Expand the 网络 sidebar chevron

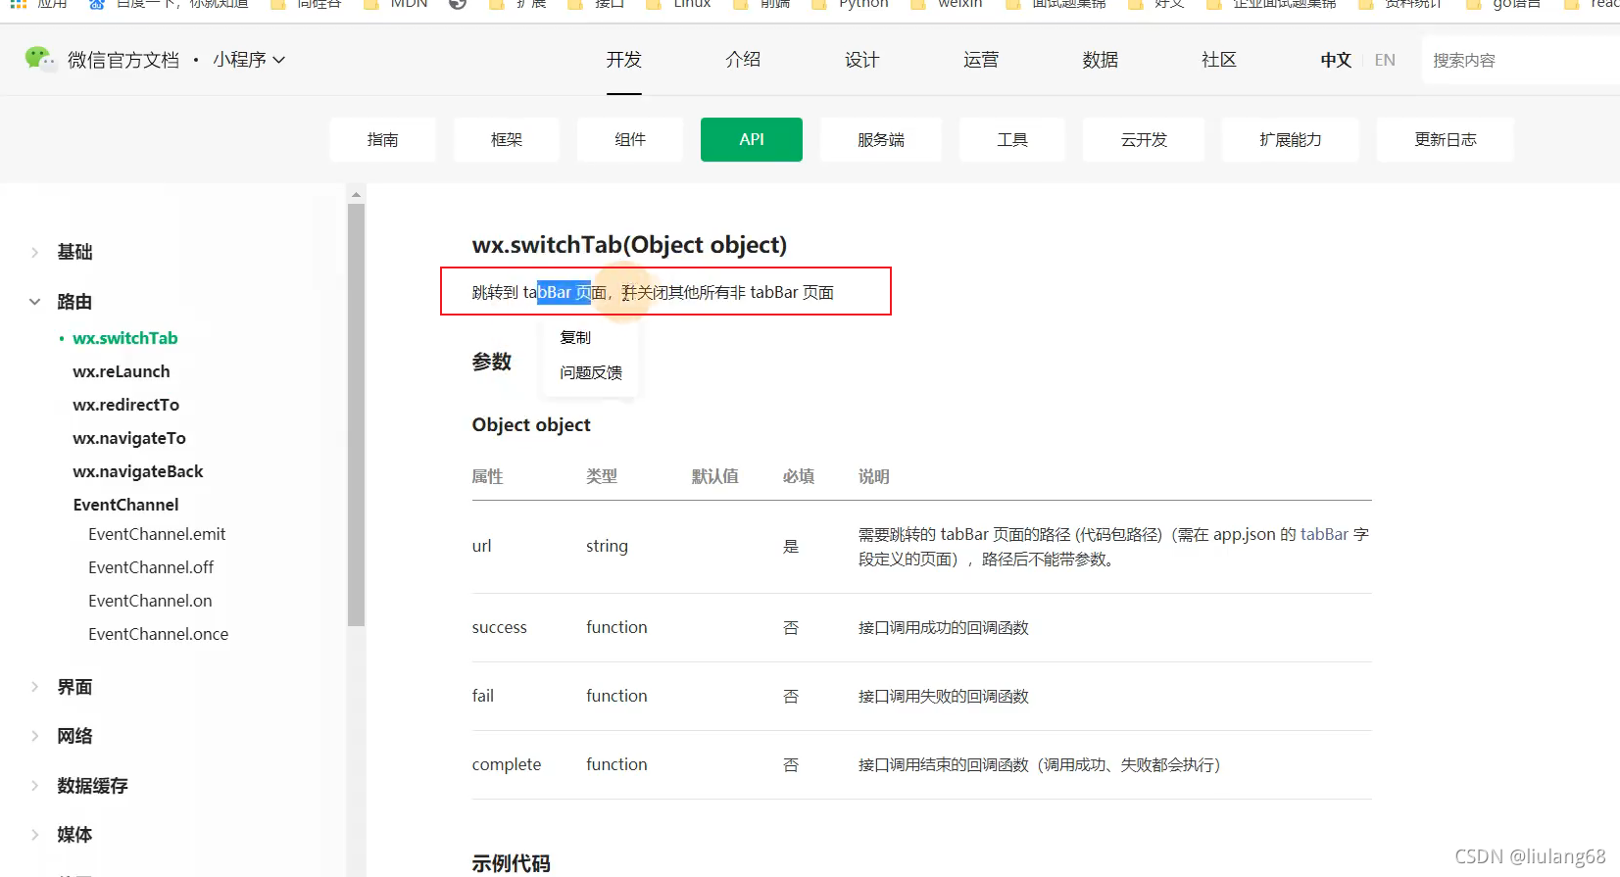pos(35,736)
